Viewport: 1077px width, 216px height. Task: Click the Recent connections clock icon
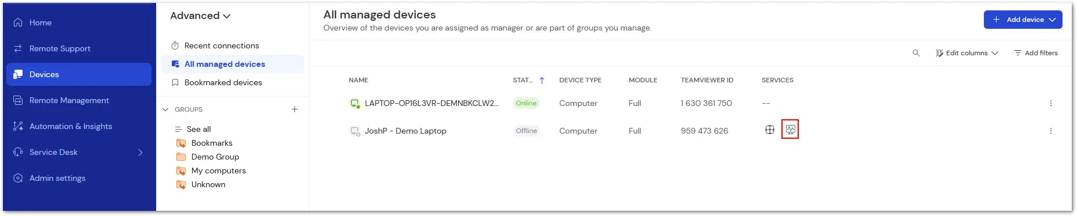[175, 46]
